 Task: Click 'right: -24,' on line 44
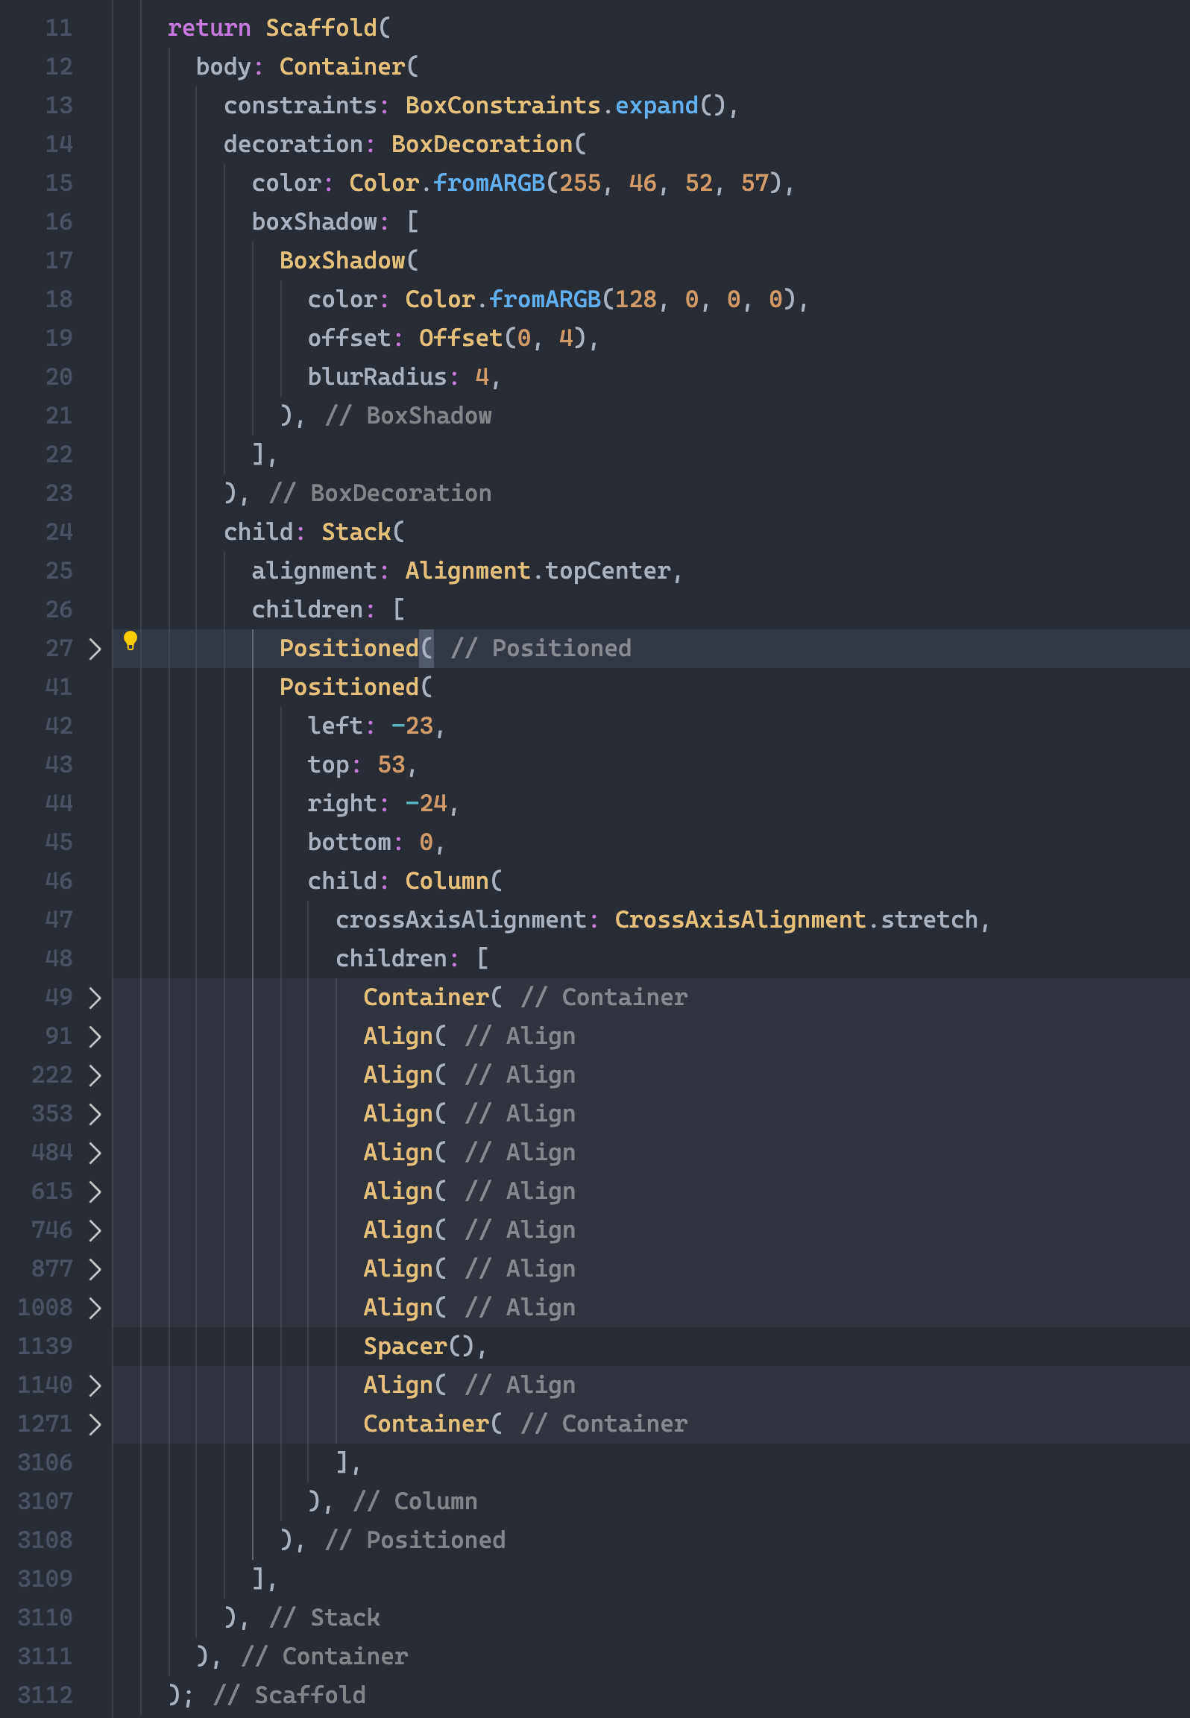pyautogui.click(x=383, y=804)
